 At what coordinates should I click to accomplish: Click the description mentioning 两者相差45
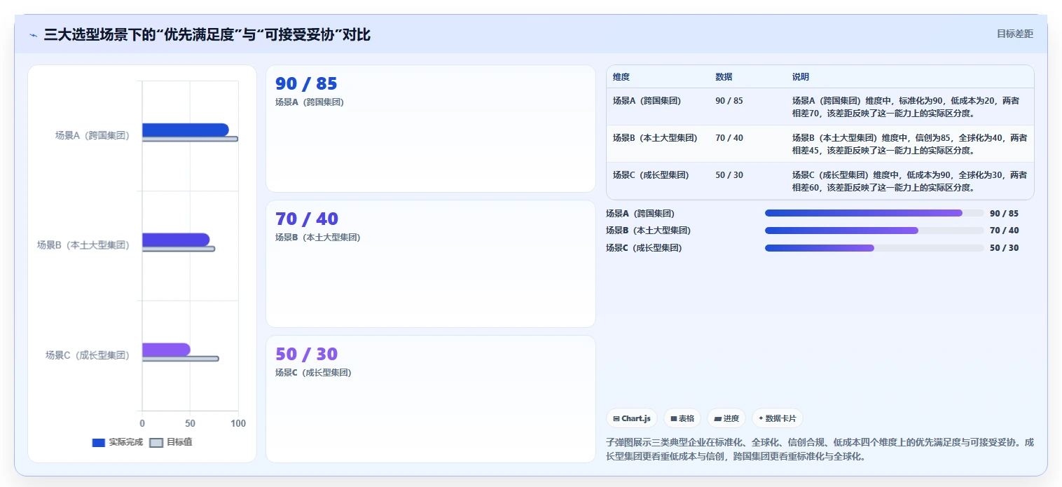[x=909, y=144]
